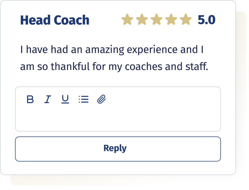This screenshot has height=190, width=249.
Task: Click blank card area below the Reply button
Action: pyautogui.click(x=118, y=168)
